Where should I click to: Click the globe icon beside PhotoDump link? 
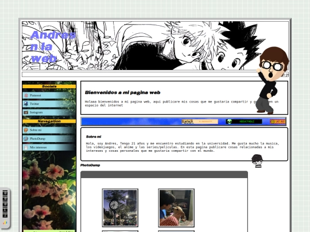(x=26, y=139)
